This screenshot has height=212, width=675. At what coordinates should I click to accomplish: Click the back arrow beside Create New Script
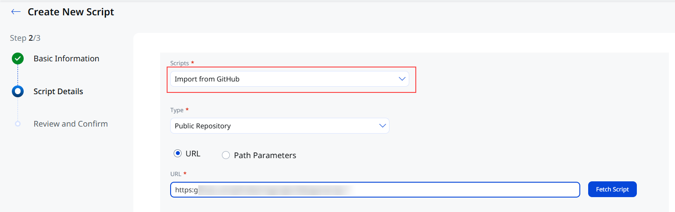click(16, 12)
